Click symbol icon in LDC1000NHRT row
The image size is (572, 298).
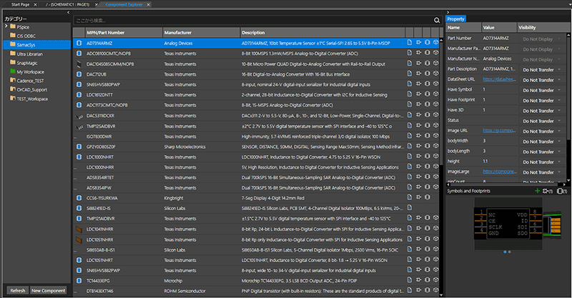point(418,156)
